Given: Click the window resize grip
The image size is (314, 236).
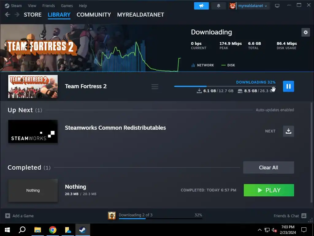Looking at the screenshot, I should coord(311,221).
